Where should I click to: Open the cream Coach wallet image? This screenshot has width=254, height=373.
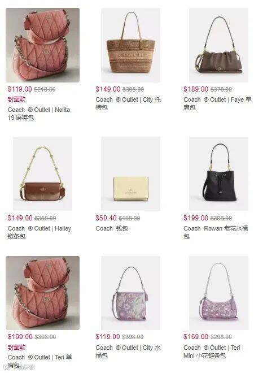tap(131, 174)
